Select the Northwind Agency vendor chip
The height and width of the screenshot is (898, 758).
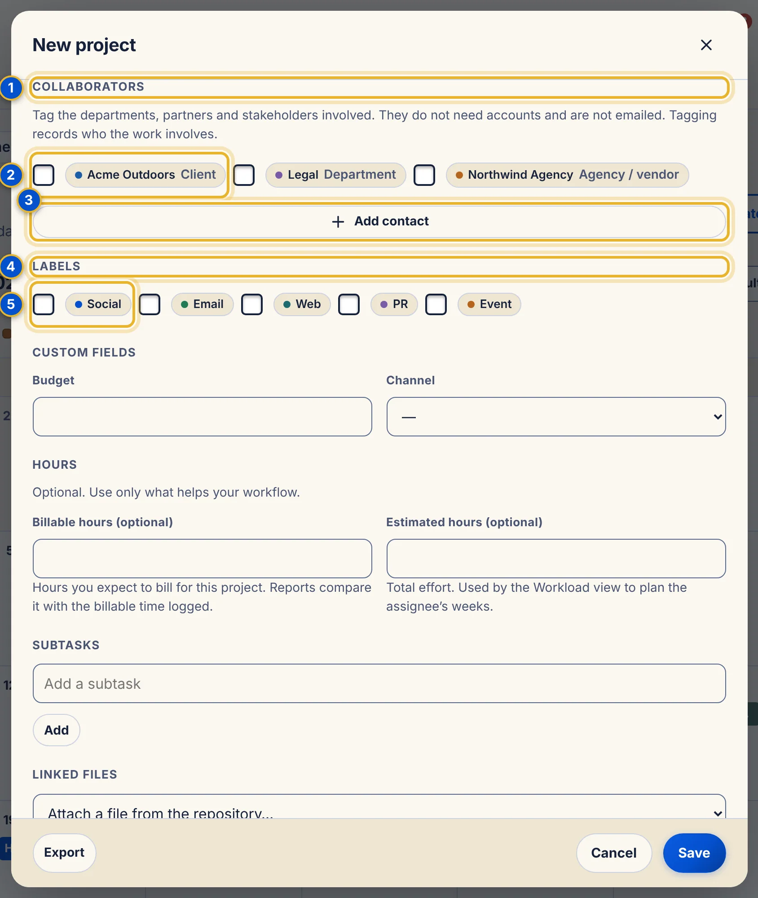567,175
